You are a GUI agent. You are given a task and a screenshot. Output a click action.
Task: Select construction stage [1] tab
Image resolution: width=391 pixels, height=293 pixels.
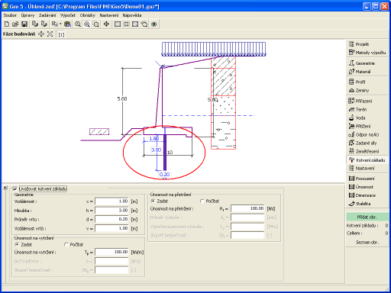tap(61, 34)
